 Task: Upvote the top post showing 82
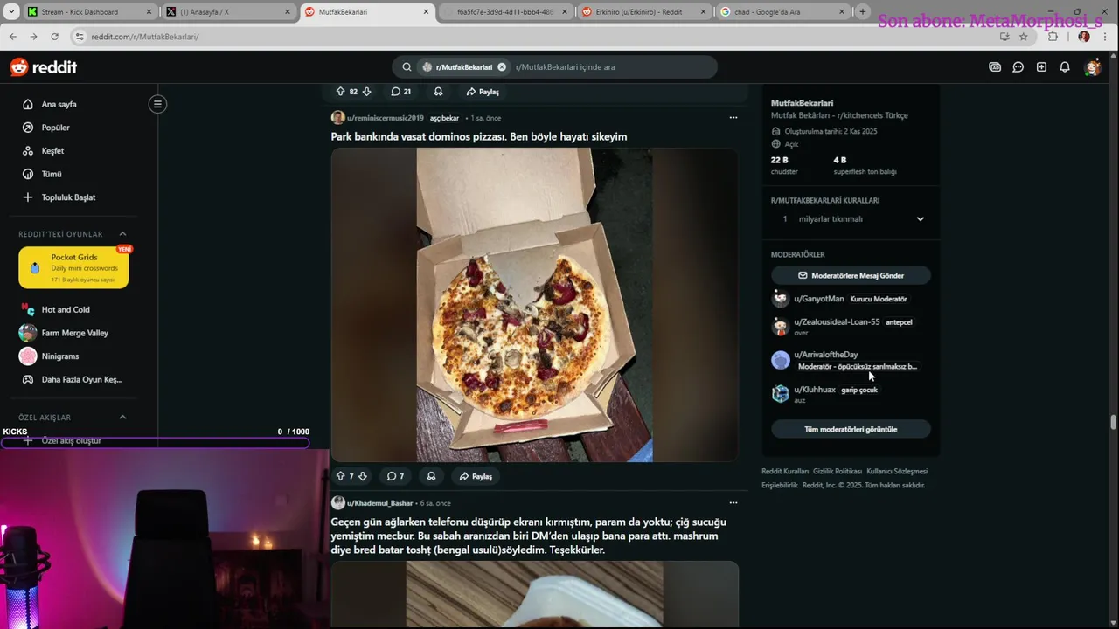coord(340,92)
